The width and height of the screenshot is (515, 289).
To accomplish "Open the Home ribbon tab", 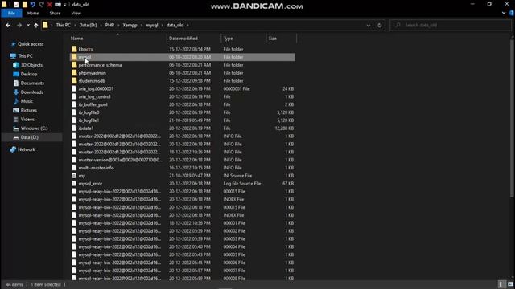I will pyautogui.click(x=33, y=14).
